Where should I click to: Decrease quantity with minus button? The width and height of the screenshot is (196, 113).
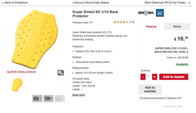(143, 77)
